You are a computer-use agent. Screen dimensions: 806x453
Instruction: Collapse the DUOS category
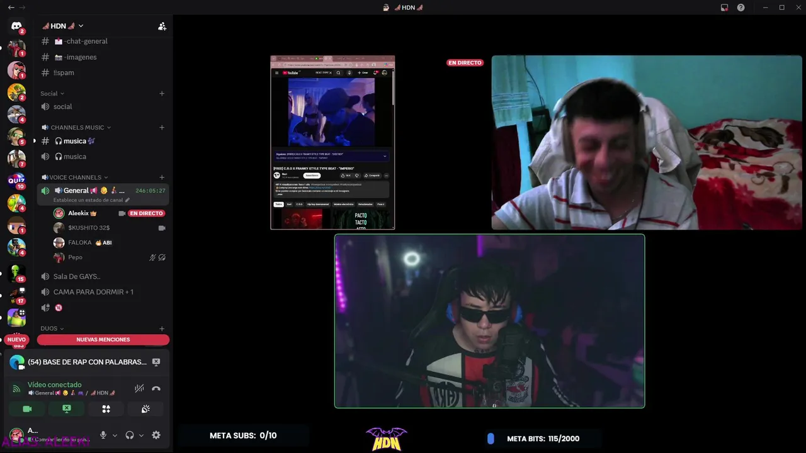52,328
